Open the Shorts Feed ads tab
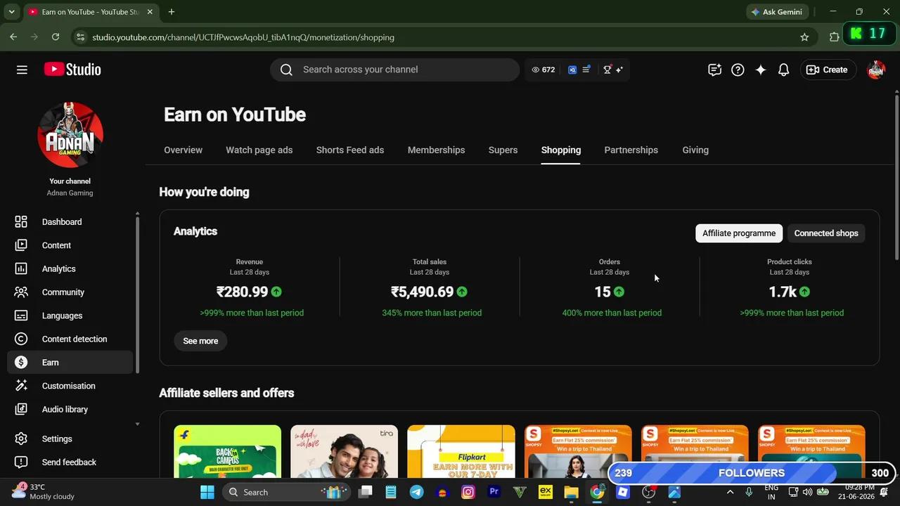The height and width of the screenshot is (506, 900). [x=350, y=150]
